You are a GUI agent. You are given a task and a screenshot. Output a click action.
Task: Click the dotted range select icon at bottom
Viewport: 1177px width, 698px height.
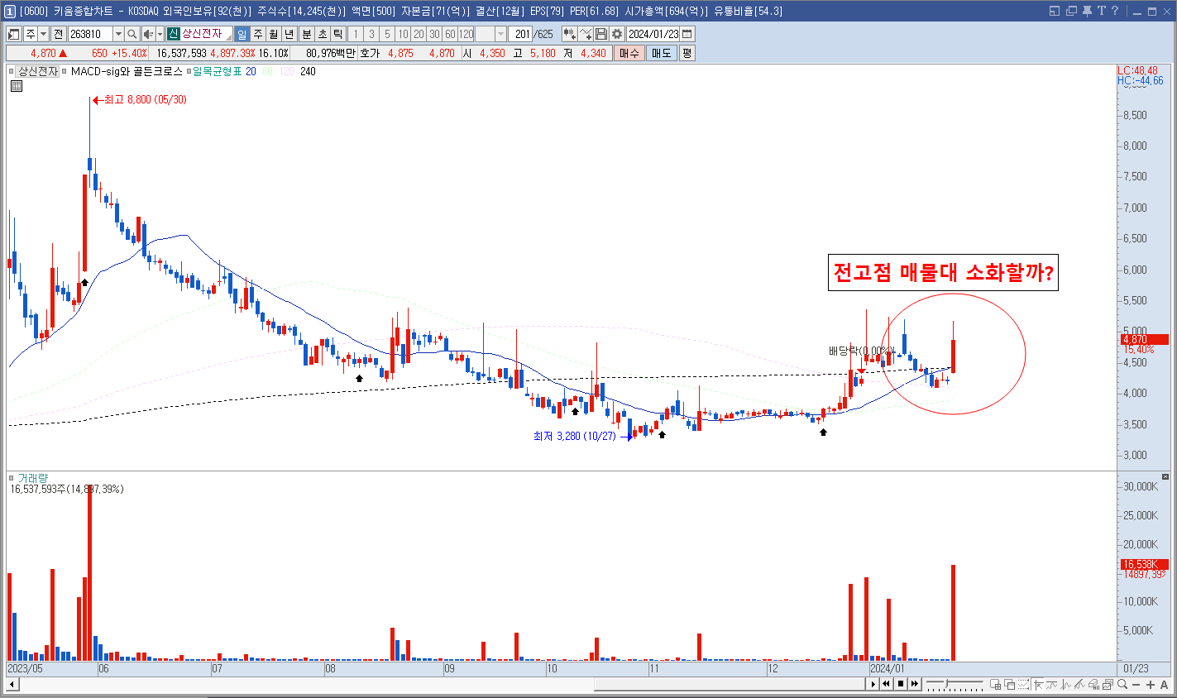[x=1024, y=684]
